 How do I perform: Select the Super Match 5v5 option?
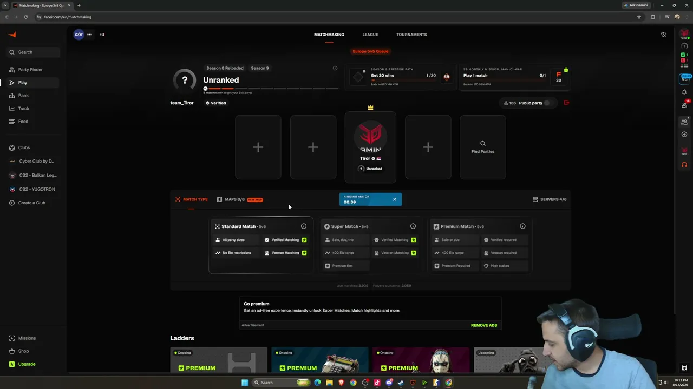pos(370,246)
